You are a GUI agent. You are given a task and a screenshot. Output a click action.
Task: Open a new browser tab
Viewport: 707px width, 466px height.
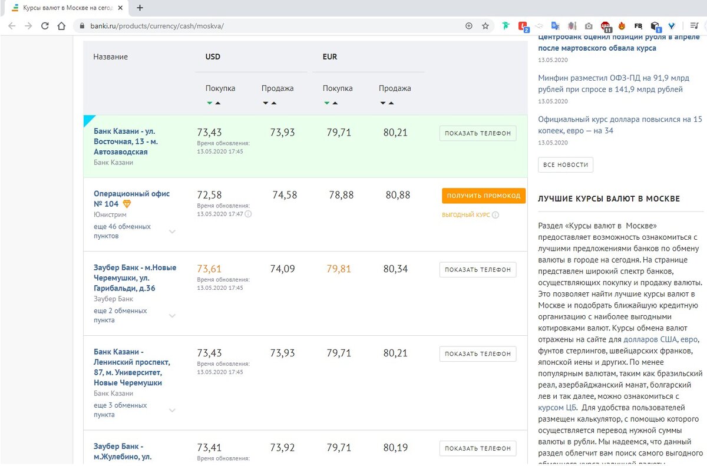tap(140, 8)
